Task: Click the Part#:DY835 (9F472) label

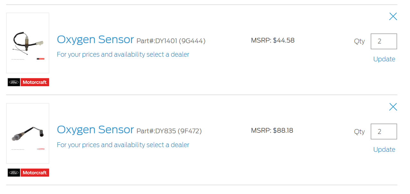Action: click(x=169, y=131)
